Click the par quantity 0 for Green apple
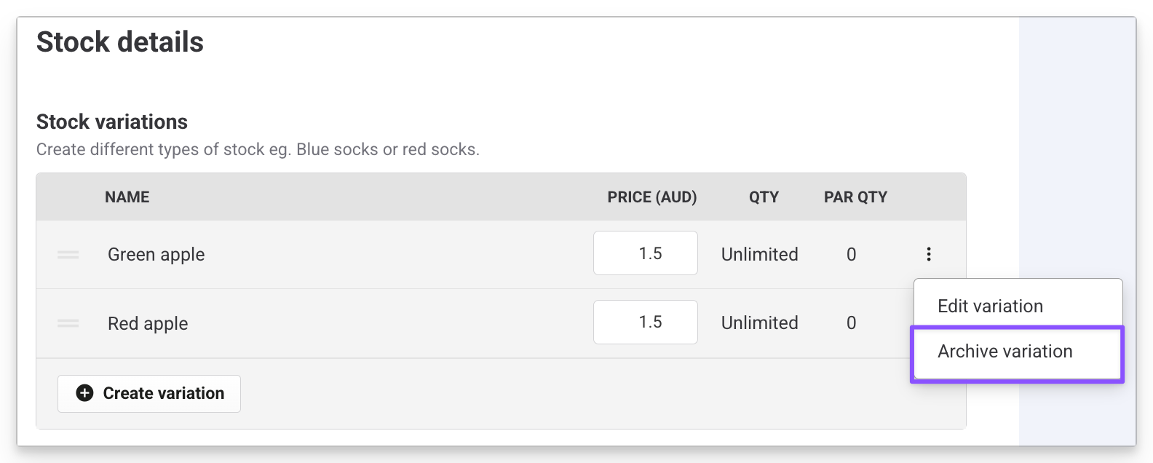The height and width of the screenshot is (463, 1153). 851,254
